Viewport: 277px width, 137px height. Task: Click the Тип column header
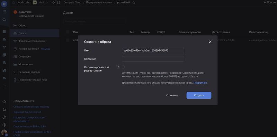pyautogui.click(x=132, y=32)
